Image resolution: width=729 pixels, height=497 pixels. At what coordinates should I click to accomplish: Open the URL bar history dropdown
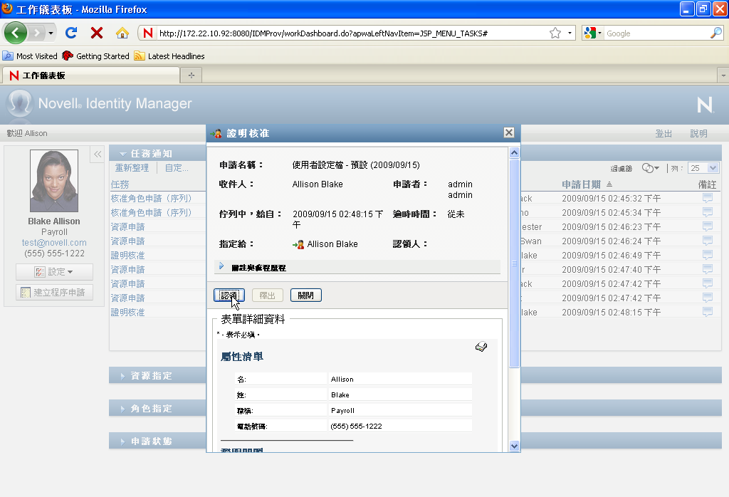pos(570,33)
